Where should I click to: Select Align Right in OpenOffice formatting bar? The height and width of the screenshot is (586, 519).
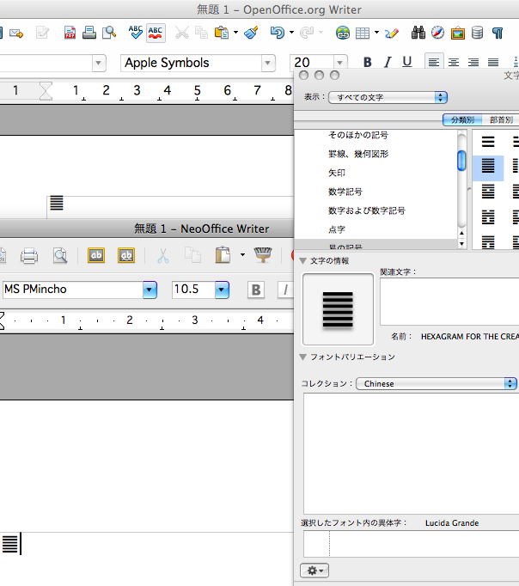click(x=473, y=62)
